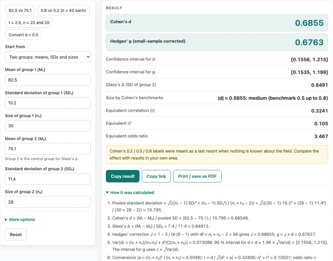Click the RESULT section heading
The height and width of the screenshot is (261, 333).
(114, 8)
